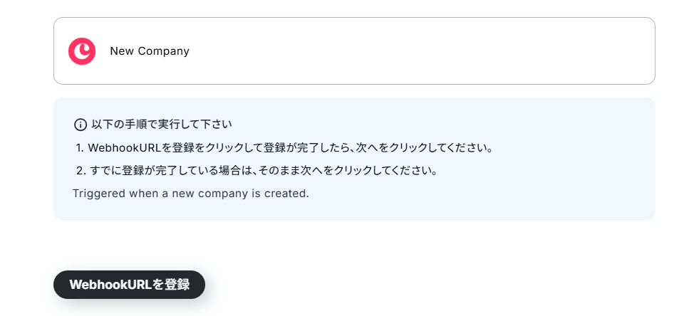Image resolution: width=684 pixels, height=316 pixels.
Task: Click the pink Copper app logo
Action: (x=81, y=51)
